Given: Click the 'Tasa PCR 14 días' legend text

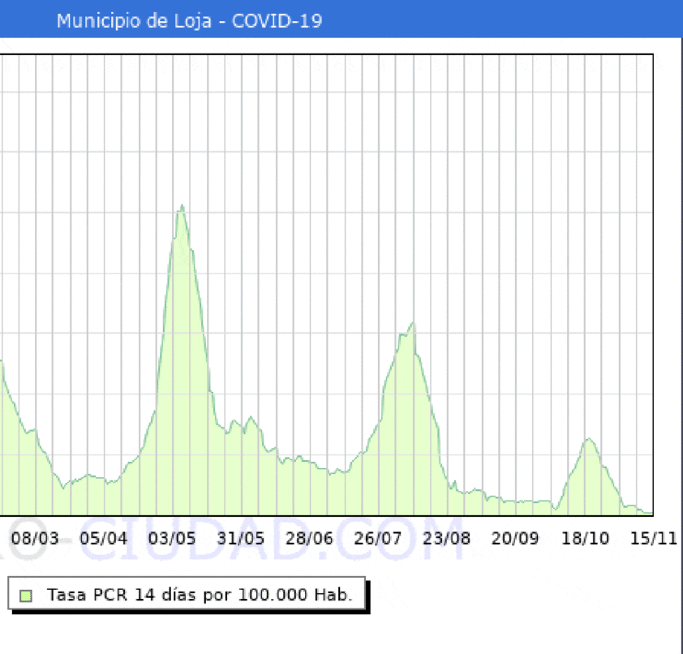Looking at the screenshot, I should coord(200,595).
